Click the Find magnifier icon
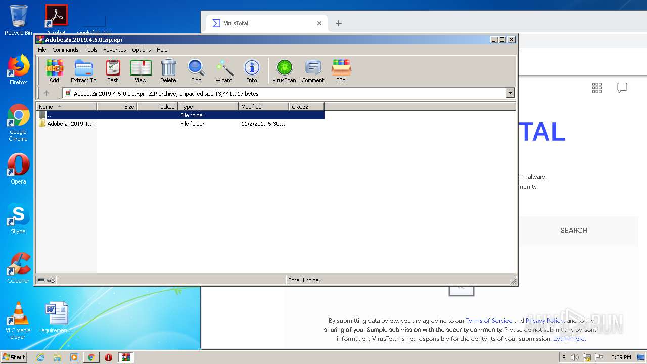The height and width of the screenshot is (364, 647). [x=196, y=71]
